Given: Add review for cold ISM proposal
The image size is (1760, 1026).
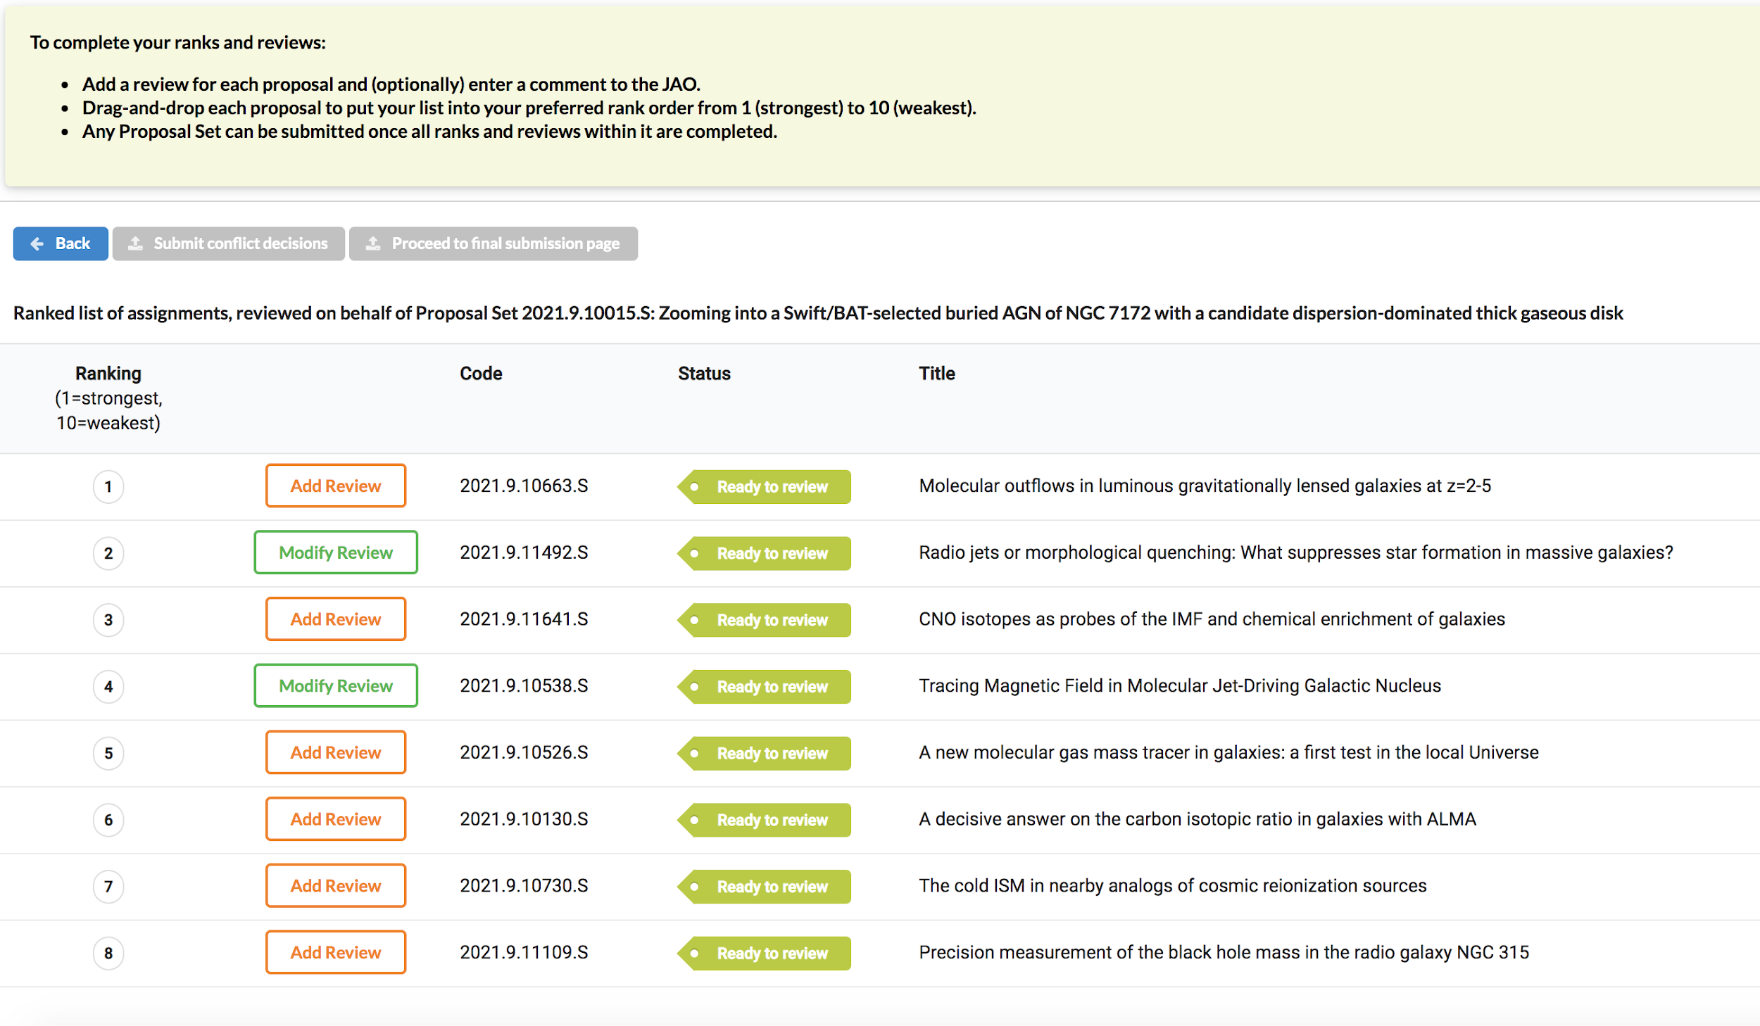Looking at the screenshot, I should pyautogui.click(x=335, y=885).
